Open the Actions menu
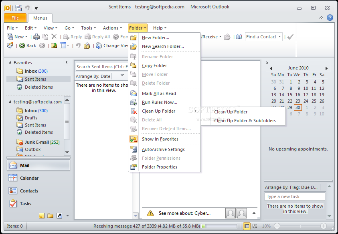 tap(112, 28)
